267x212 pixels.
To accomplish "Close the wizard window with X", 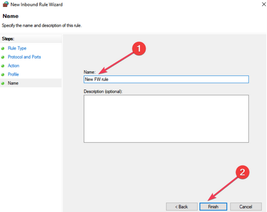I will point(264,4).
